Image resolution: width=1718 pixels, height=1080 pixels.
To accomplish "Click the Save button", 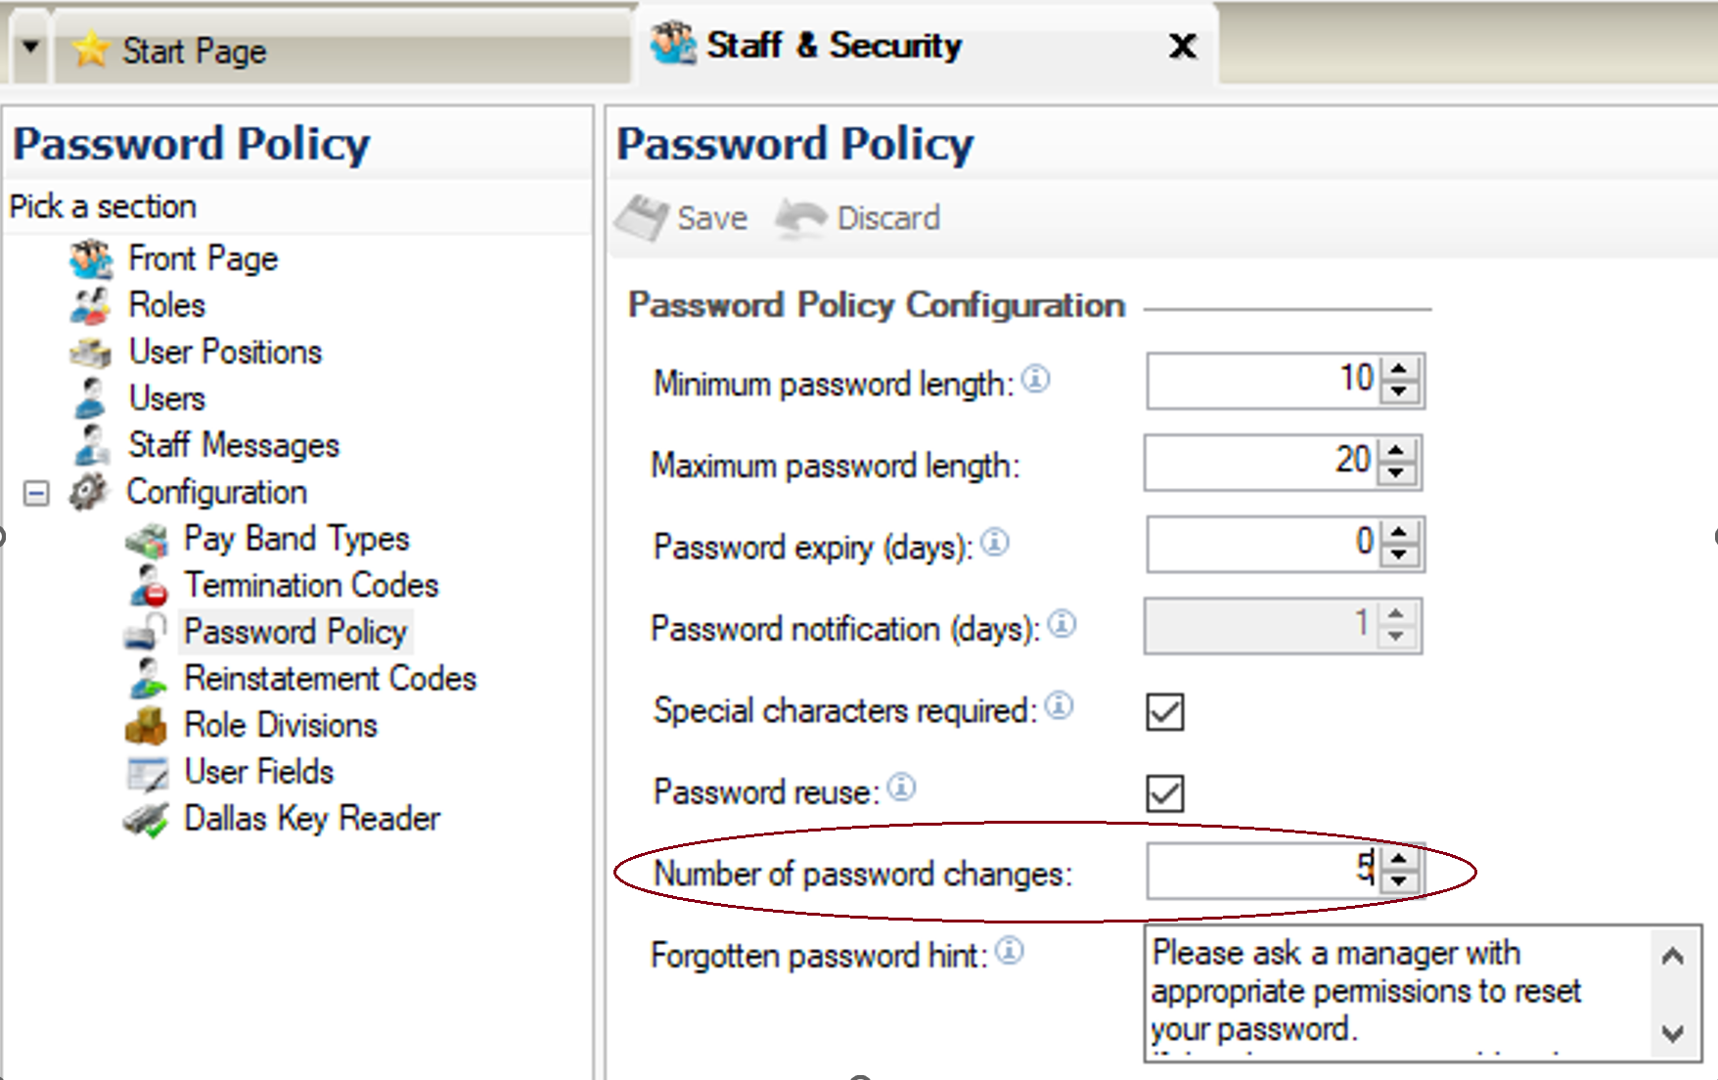I will (683, 217).
